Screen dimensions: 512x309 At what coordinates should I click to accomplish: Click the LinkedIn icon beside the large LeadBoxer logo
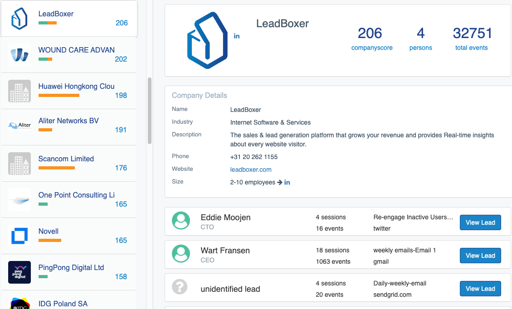click(236, 36)
